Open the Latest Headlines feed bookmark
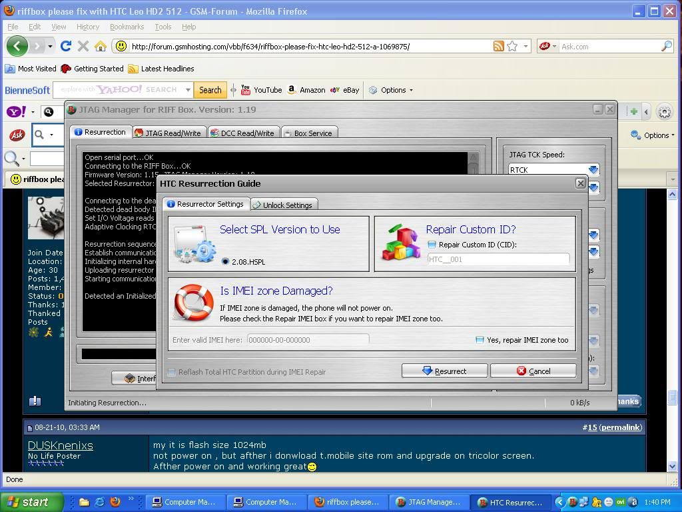The height and width of the screenshot is (512, 682). 161,69
